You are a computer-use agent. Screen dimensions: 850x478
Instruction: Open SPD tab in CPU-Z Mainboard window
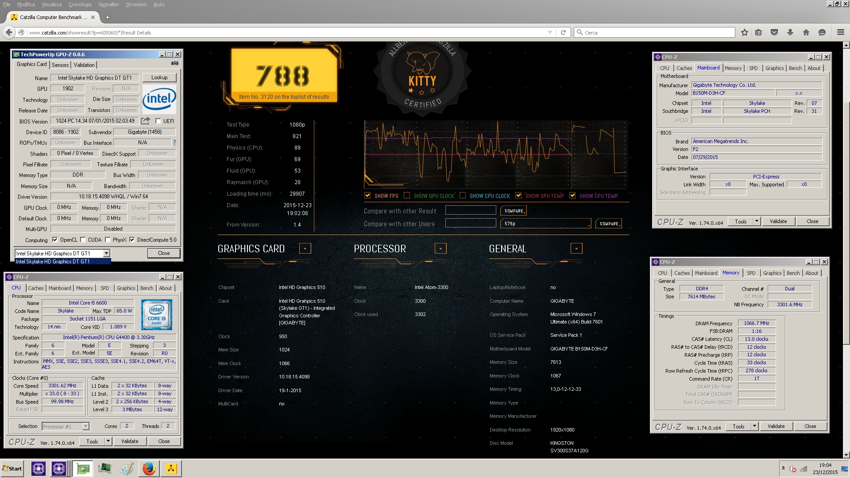coord(753,68)
